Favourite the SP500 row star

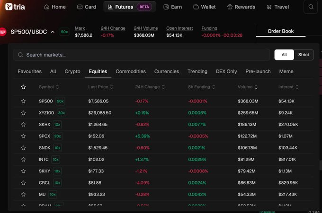(23, 101)
